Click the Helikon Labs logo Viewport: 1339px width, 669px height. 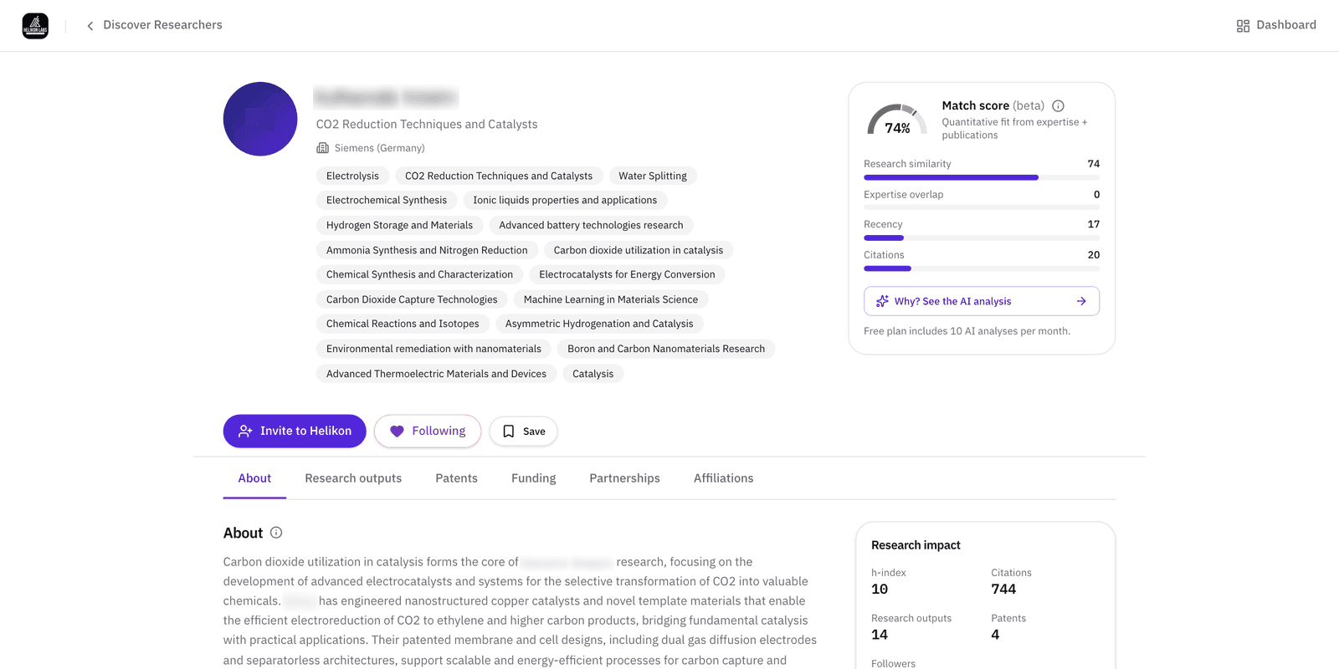pos(35,26)
